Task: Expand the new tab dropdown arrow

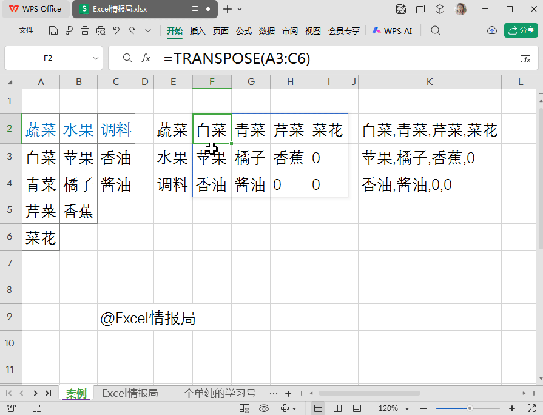Action: (240, 9)
